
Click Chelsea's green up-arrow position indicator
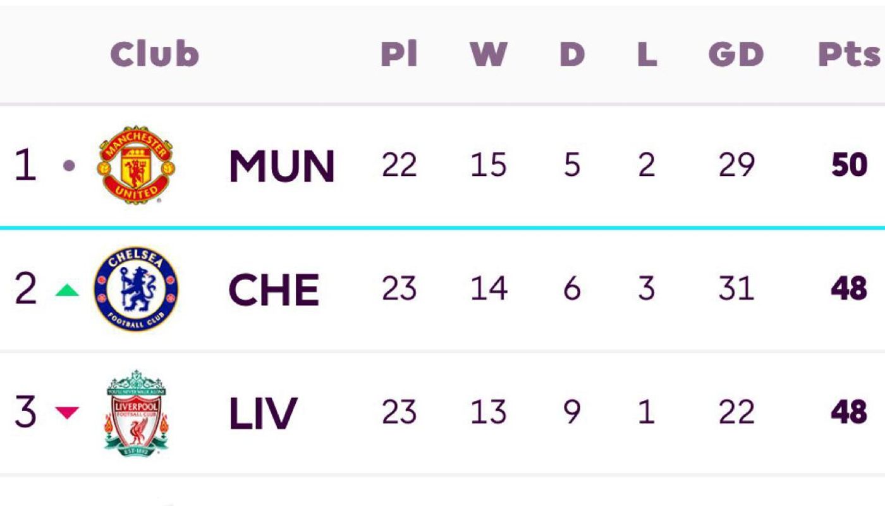coord(67,290)
